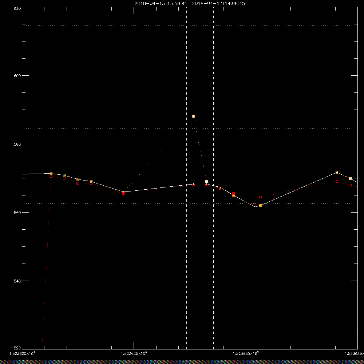This screenshot has height=364, width=364.
Task: Select the orange data point atop the right-side rise
Action: pyautogui.click(x=337, y=172)
